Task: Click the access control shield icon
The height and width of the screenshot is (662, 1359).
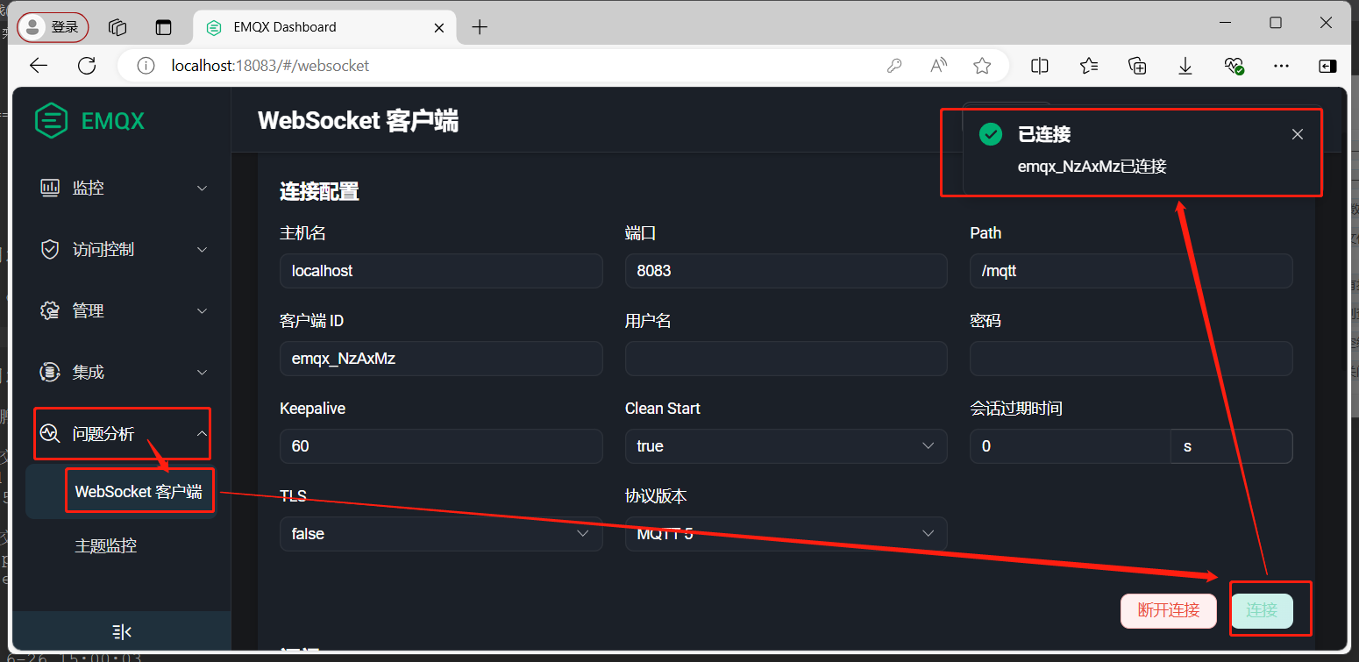Action: click(x=50, y=249)
